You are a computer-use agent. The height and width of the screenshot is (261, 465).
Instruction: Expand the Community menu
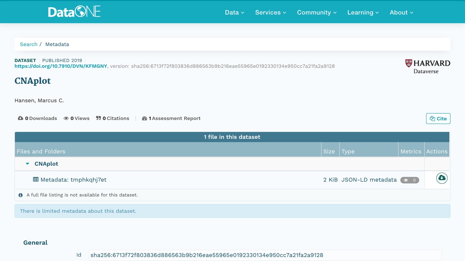[x=317, y=12]
